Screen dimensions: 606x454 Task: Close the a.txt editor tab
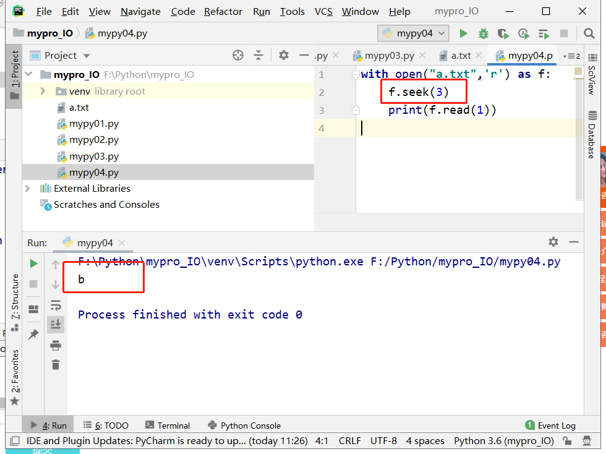click(x=479, y=55)
